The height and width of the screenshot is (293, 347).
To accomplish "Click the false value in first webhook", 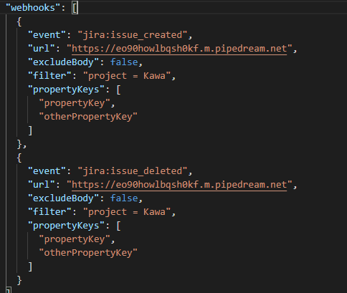I will [124, 62].
